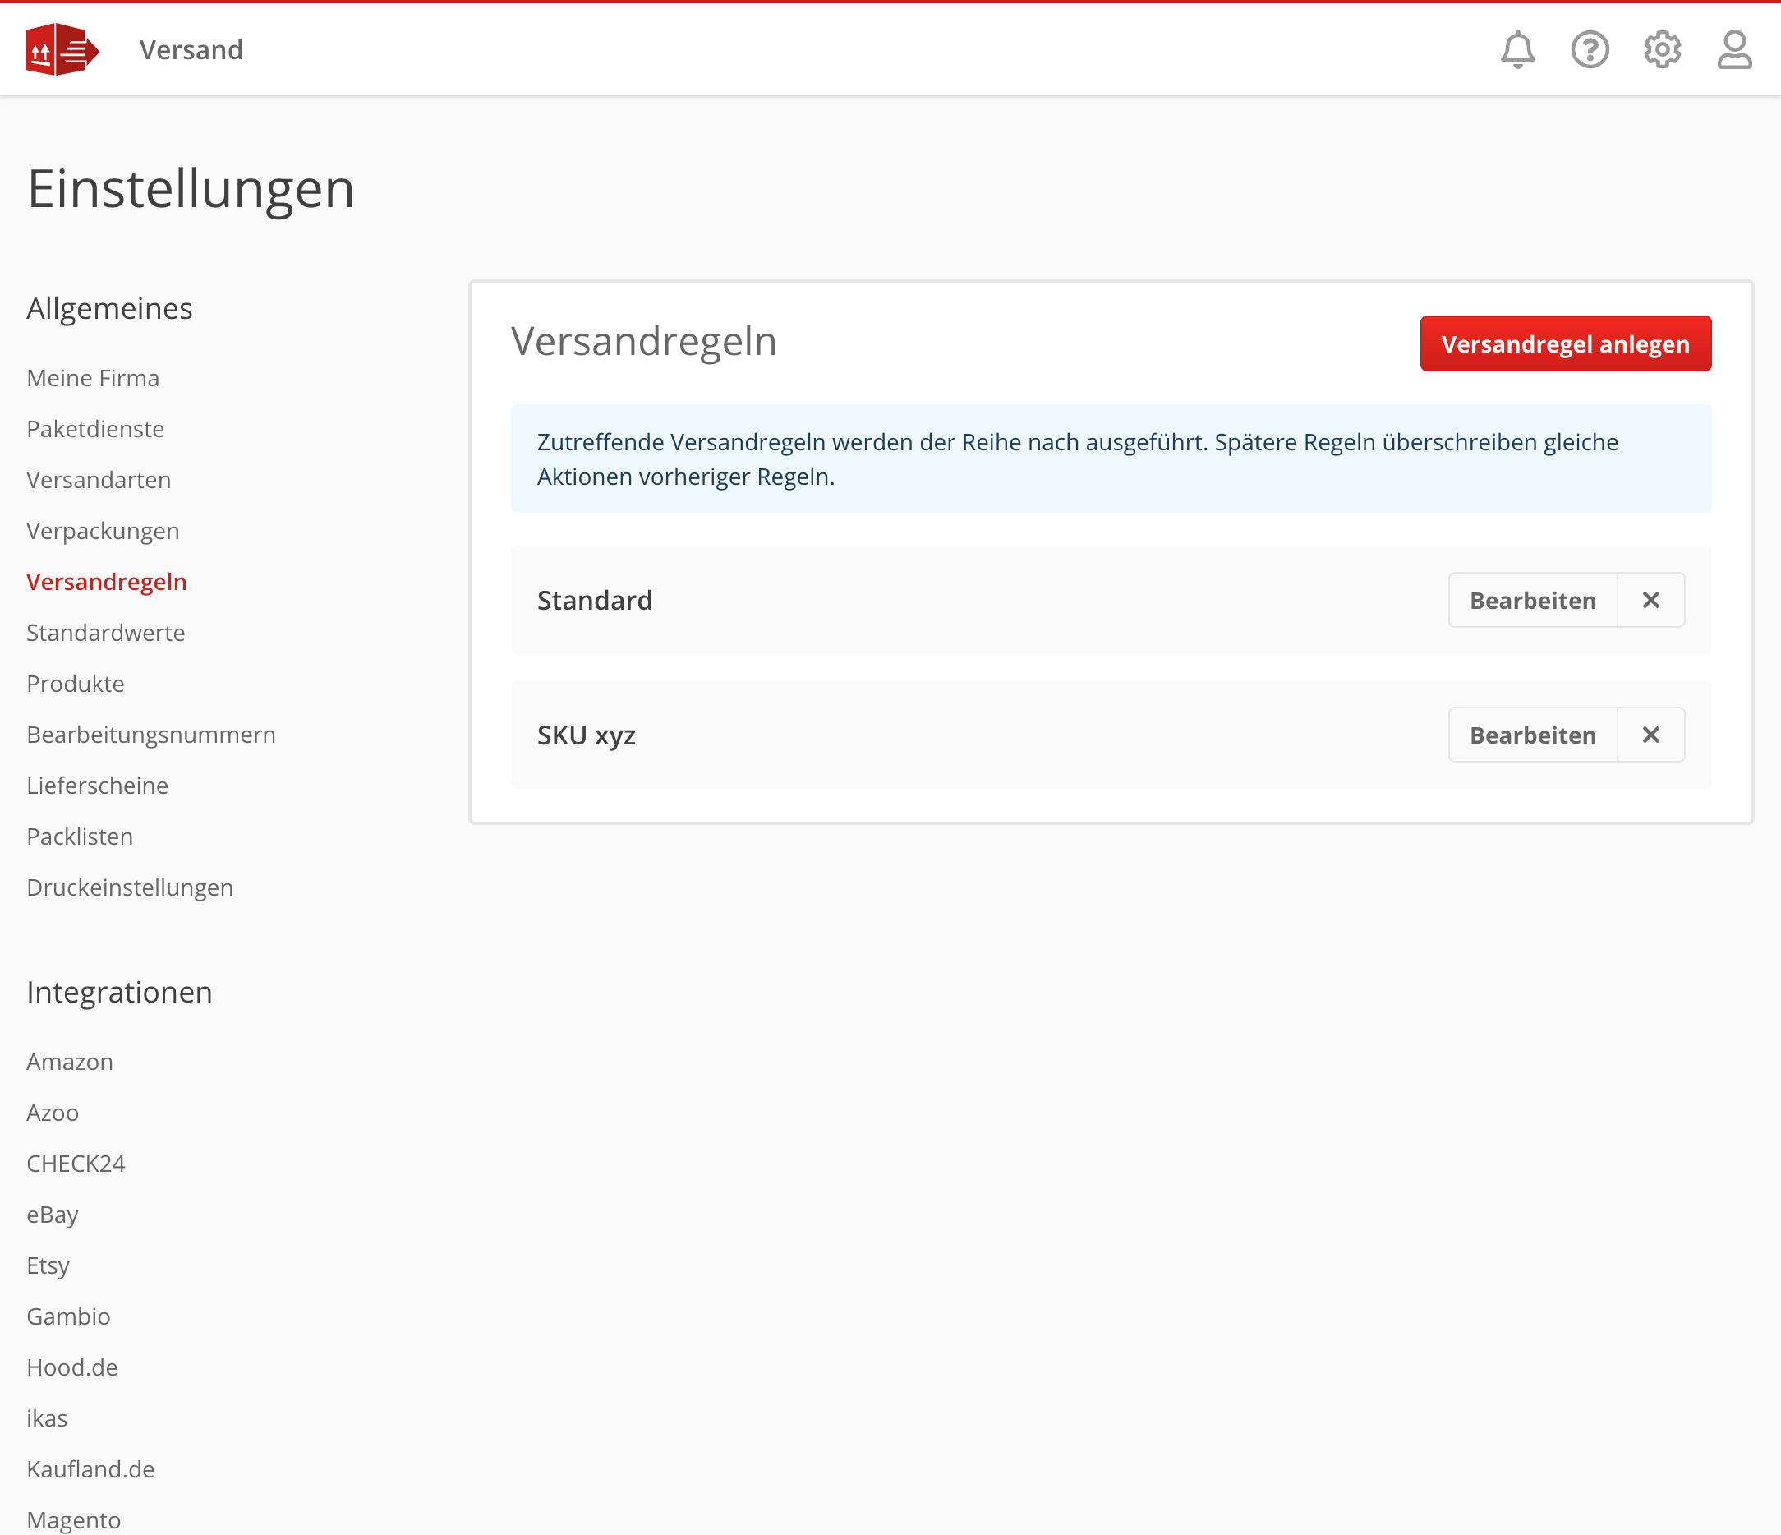Open the user account icon
Image resolution: width=1781 pixels, height=1535 pixels.
(1733, 50)
